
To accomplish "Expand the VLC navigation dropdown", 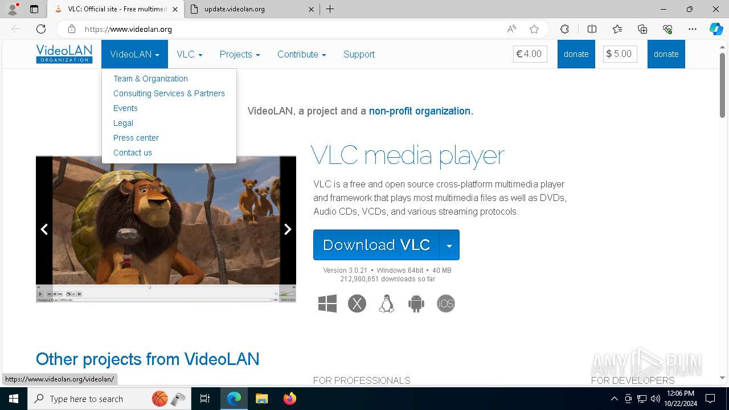I will click(190, 54).
